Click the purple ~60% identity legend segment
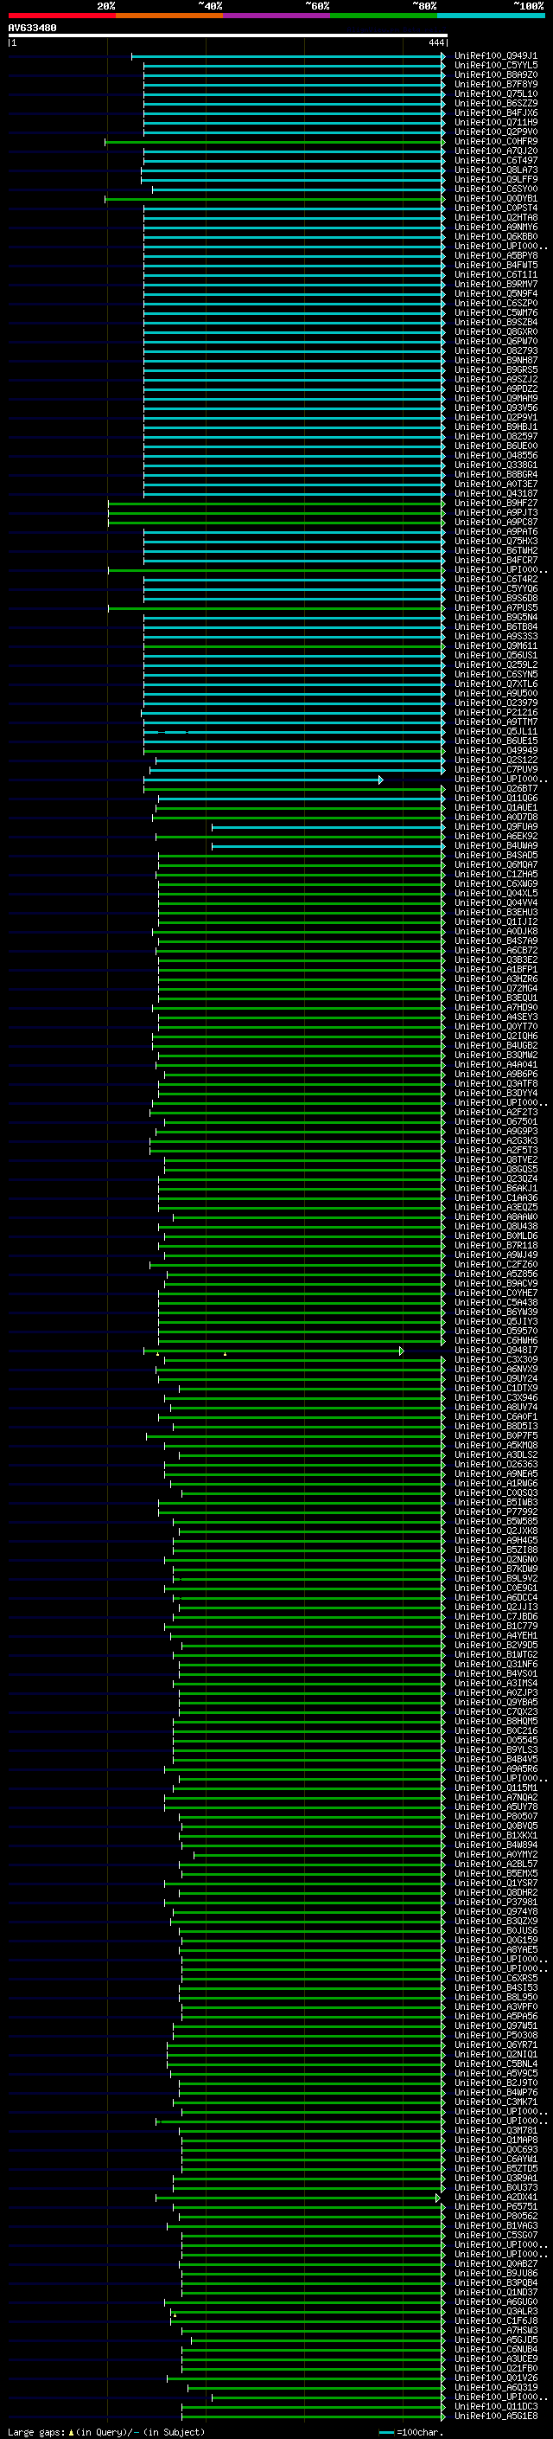 click(x=277, y=16)
